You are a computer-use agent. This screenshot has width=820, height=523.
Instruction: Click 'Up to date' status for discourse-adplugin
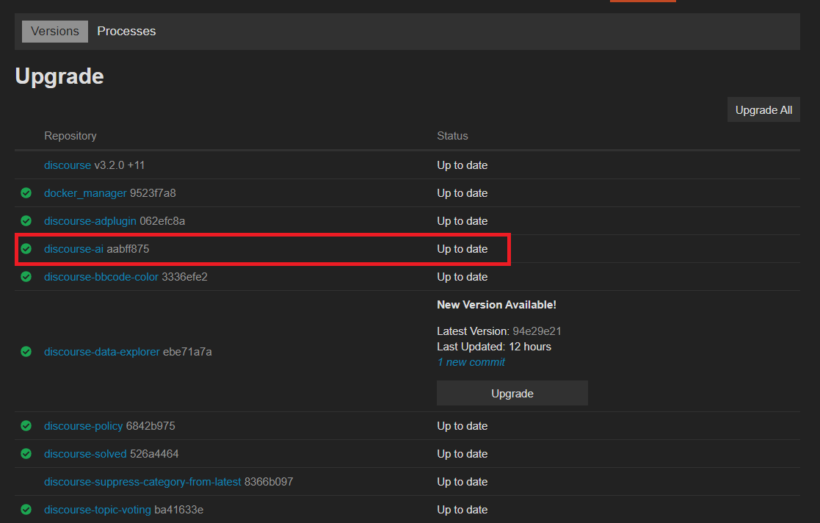[x=462, y=221]
